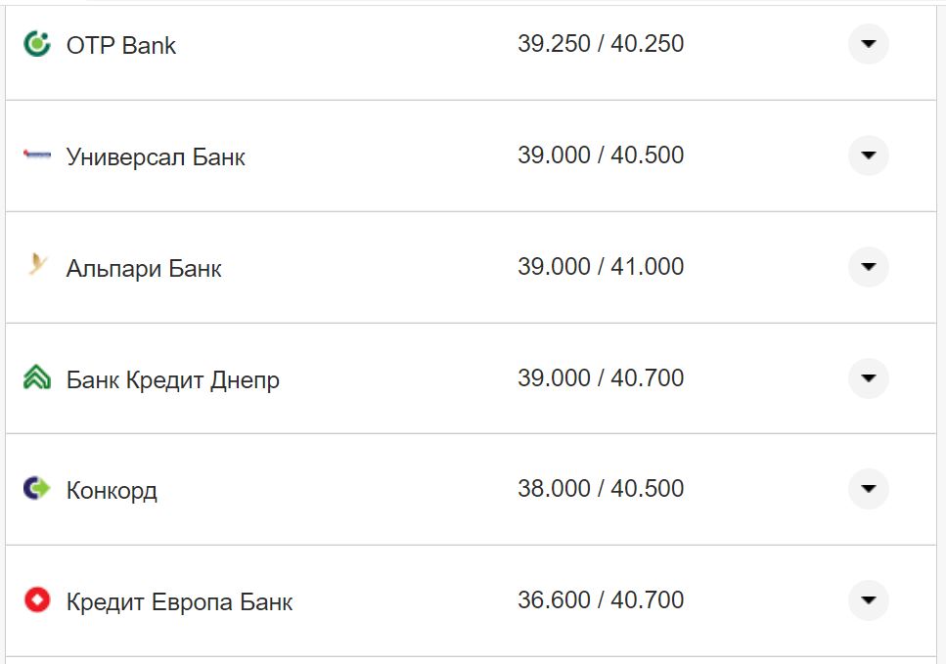Click the OTP Bank green logo icon
The width and height of the screenshot is (946, 664).
click(x=37, y=44)
